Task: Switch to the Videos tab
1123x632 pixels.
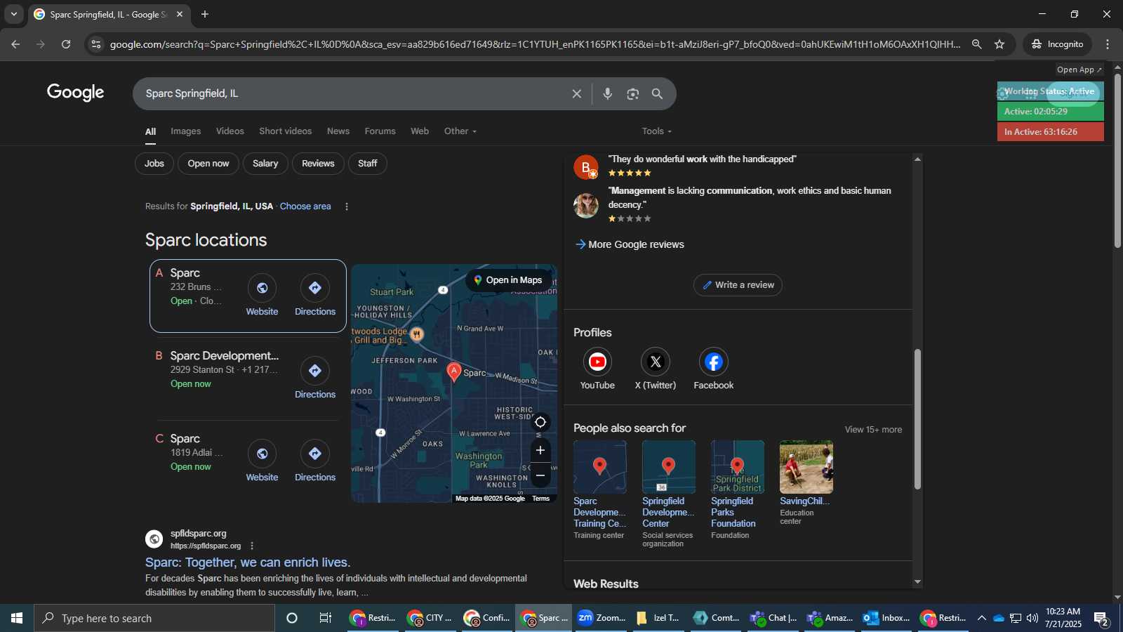Action: pyautogui.click(x=230, y=131)
